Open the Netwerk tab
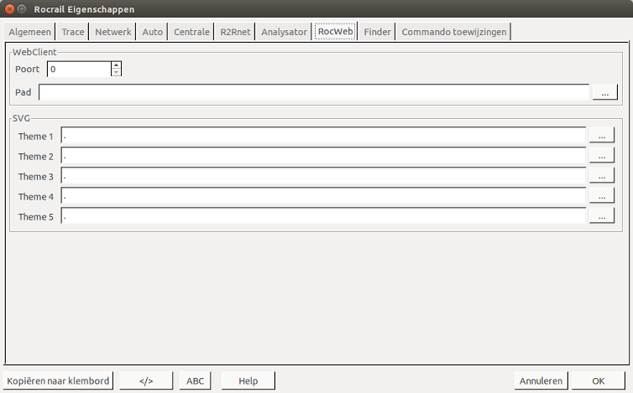The image size is (633, 393). 113,32
